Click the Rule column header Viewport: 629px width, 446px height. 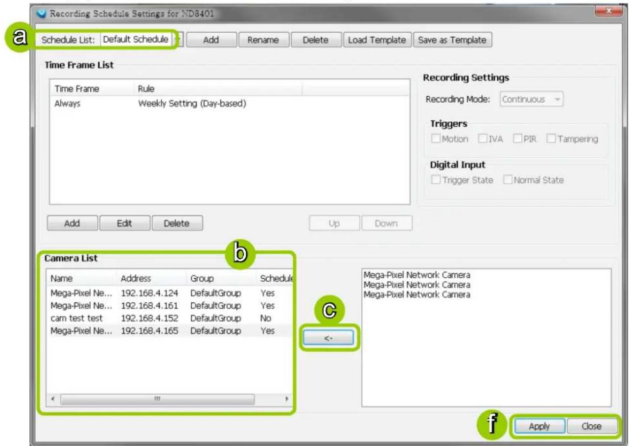coord(218,89)
